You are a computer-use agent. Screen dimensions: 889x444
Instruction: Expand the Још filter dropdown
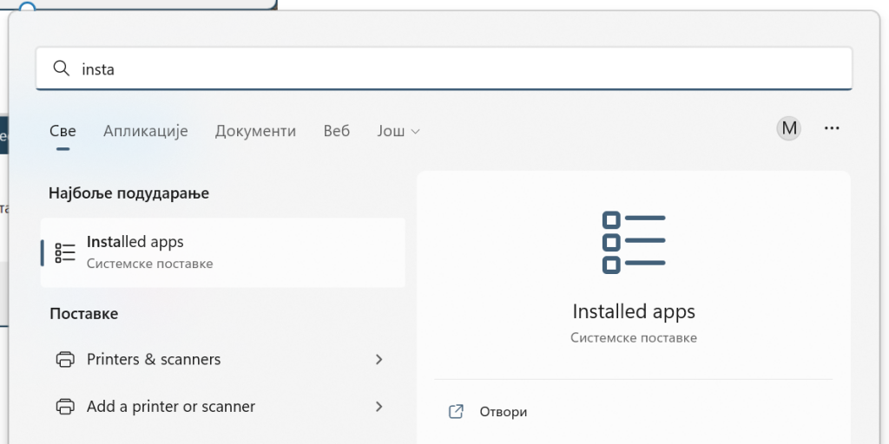pos(398,132)
